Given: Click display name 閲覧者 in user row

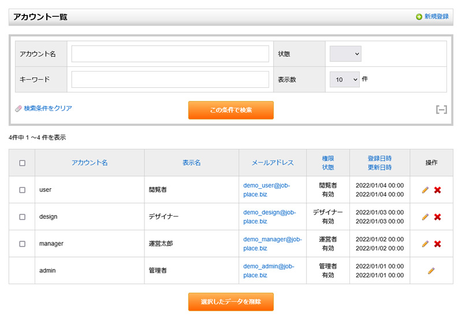Looking at the screenshot, I should pyautogui.click(x=158, y=189).
